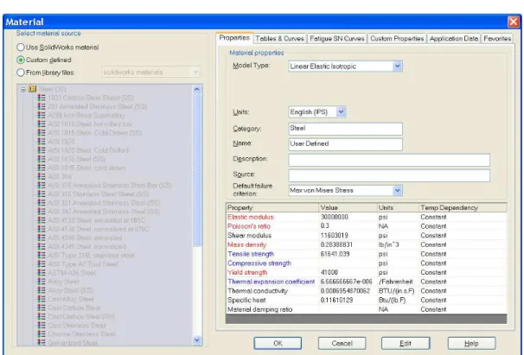Click the material list scroll up arrow
Viewport: 524px width, 355px height.
pos(197,90)
